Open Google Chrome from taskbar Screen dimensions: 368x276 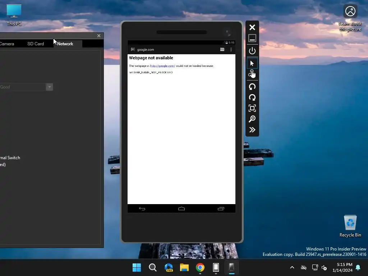[x=200, y=267]
